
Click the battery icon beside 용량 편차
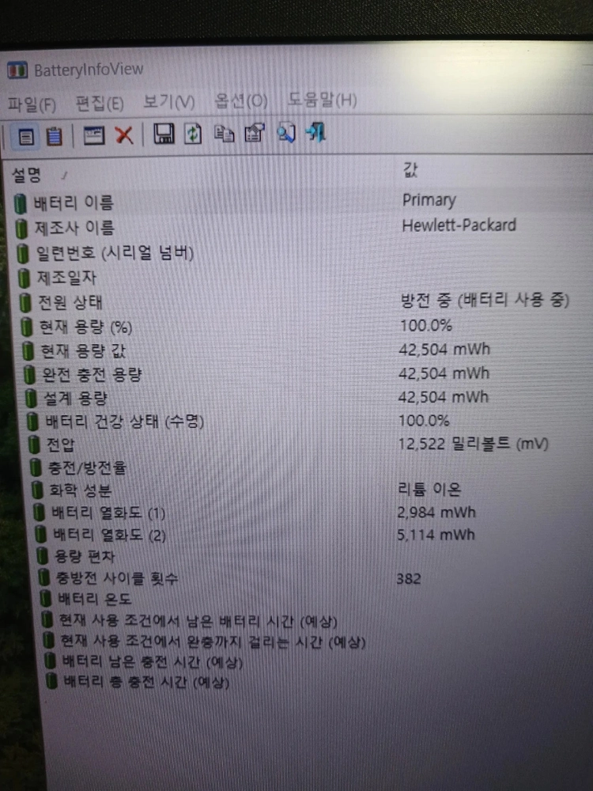point(43,556)
